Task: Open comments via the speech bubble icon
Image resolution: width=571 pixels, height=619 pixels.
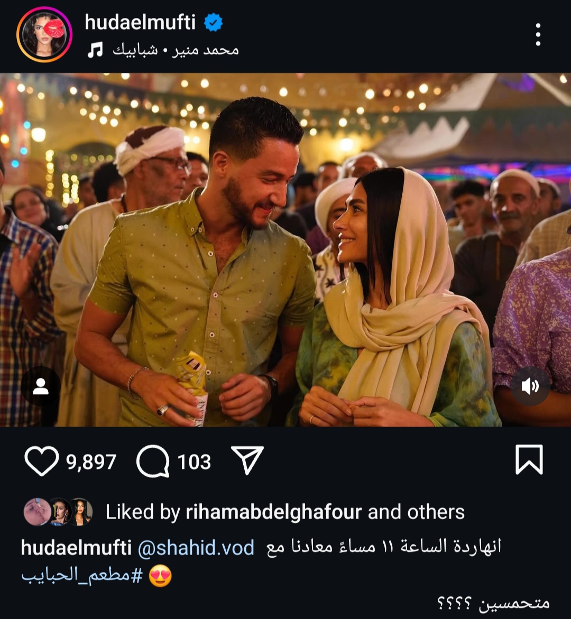Action: 153,461
